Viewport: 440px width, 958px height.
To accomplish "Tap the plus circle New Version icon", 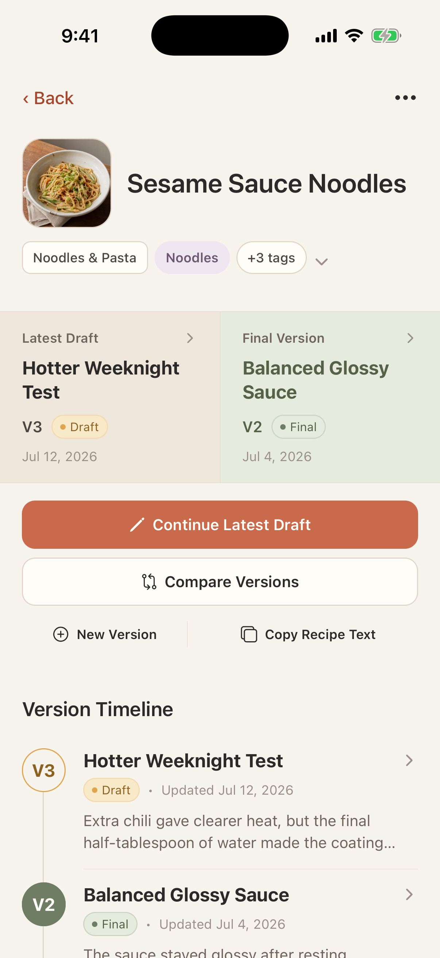I will click(61, 634).
